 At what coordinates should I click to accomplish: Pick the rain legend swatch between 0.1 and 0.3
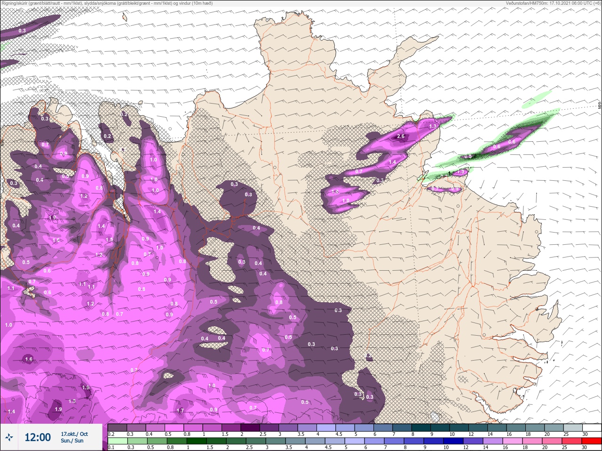point(118,441)
